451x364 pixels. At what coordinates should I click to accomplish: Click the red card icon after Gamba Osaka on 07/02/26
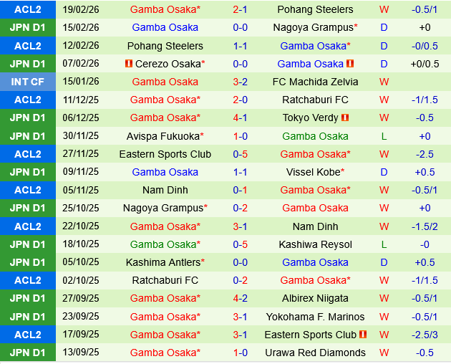[350, 64]
